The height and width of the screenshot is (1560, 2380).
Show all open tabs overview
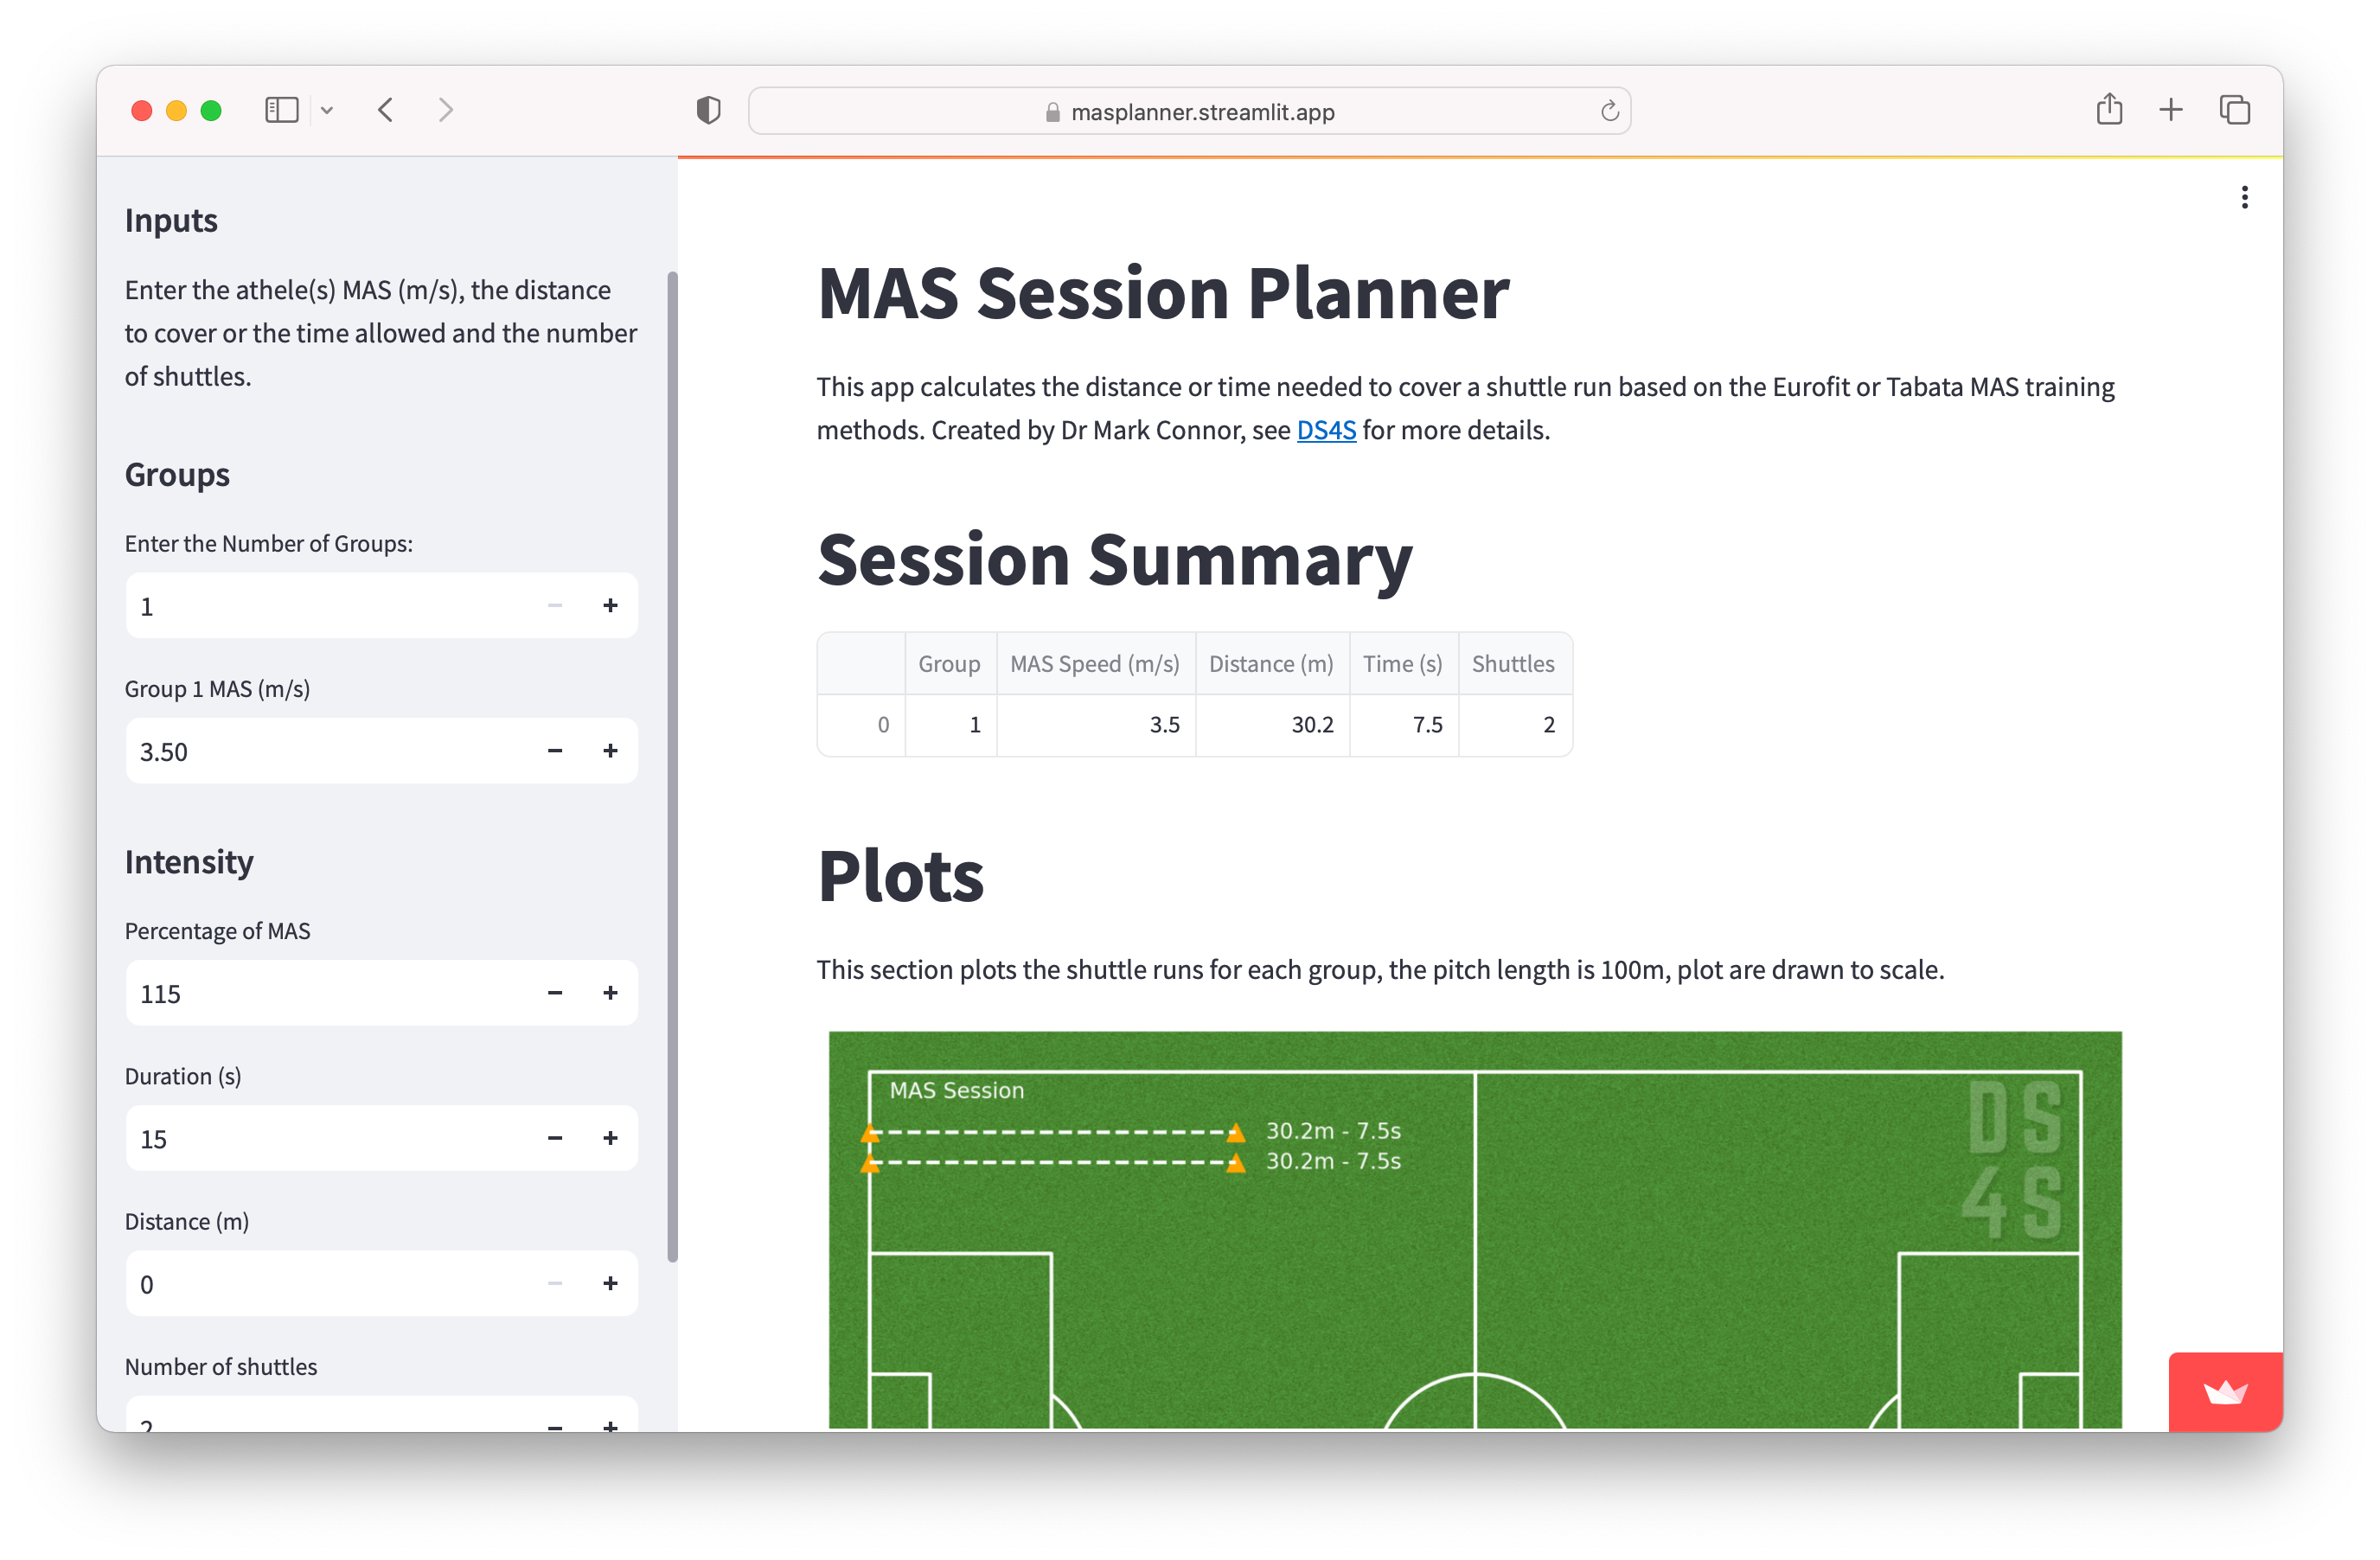(x=2234, y=110)
